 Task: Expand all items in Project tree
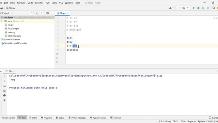pos(37,13)
